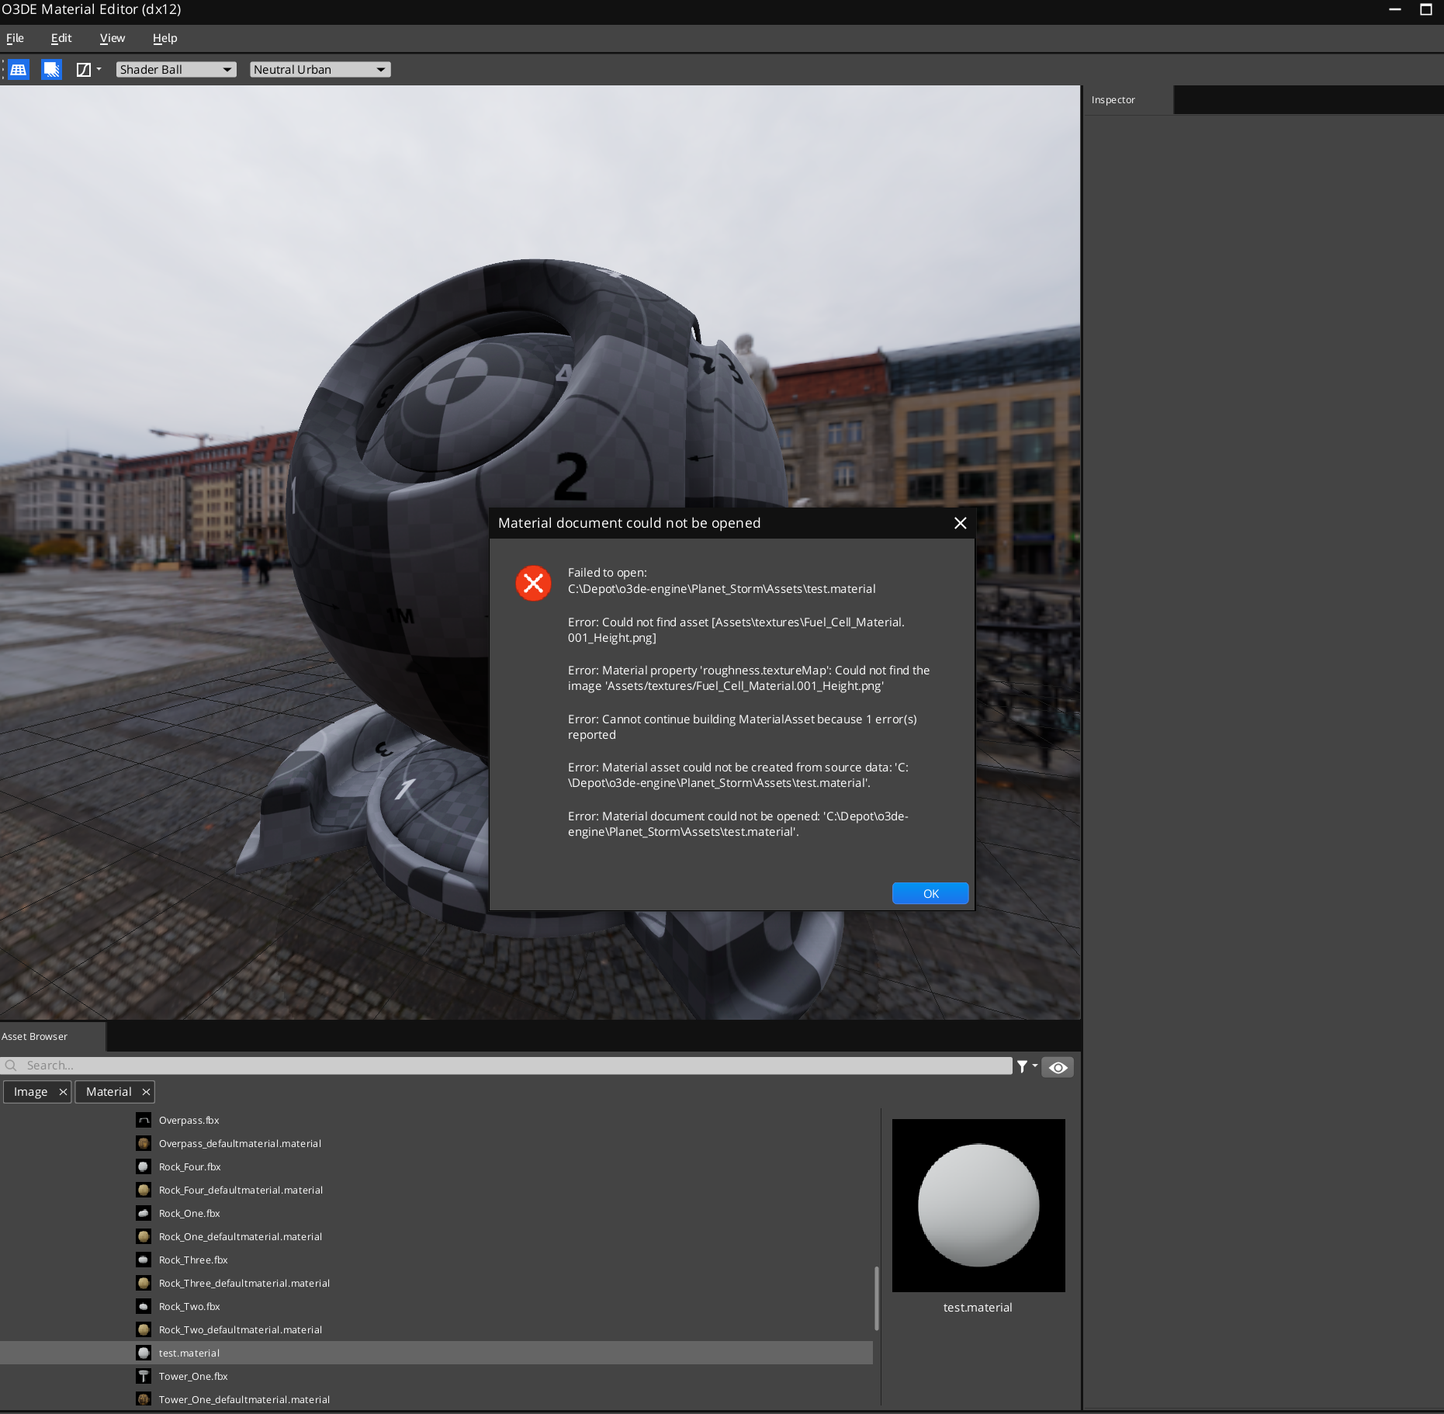Click the Tower_One.fbx file icon
1444x1414 pixels.
pos(144,1376)
